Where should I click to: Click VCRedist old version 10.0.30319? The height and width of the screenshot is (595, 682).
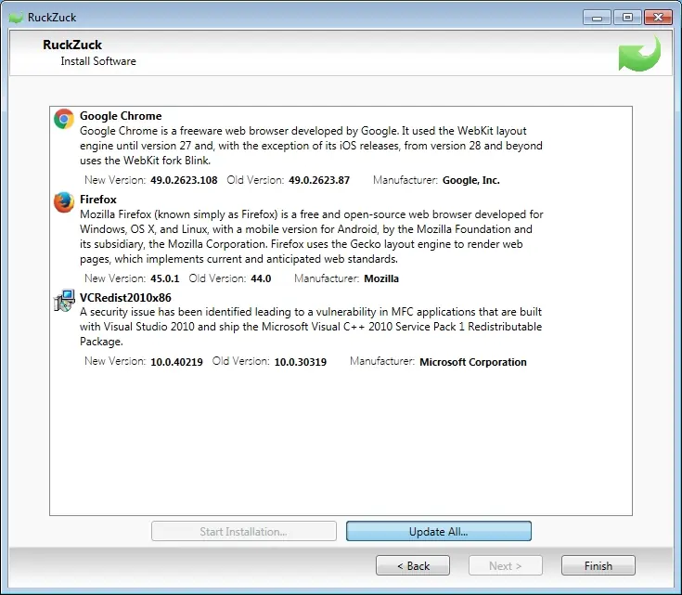[x=301, y=362]
